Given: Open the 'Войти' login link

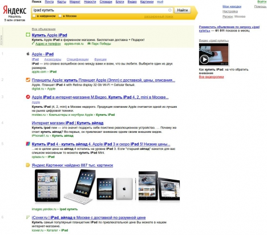Looking at the screenshot, I should coord(262,2).
